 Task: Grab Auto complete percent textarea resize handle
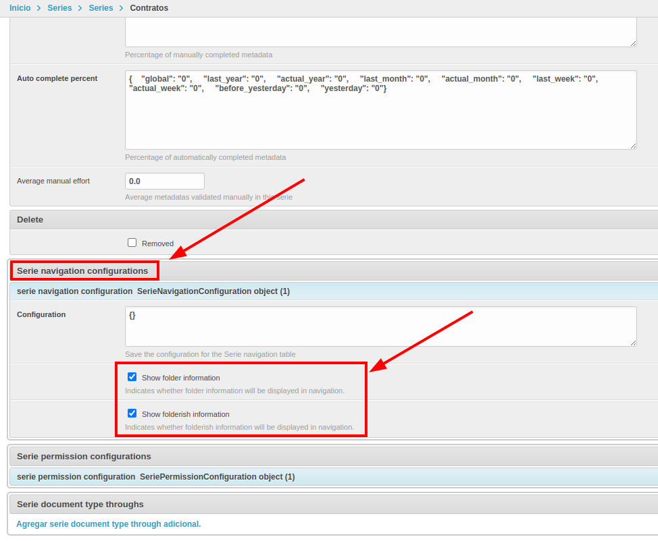click(633, 146)
